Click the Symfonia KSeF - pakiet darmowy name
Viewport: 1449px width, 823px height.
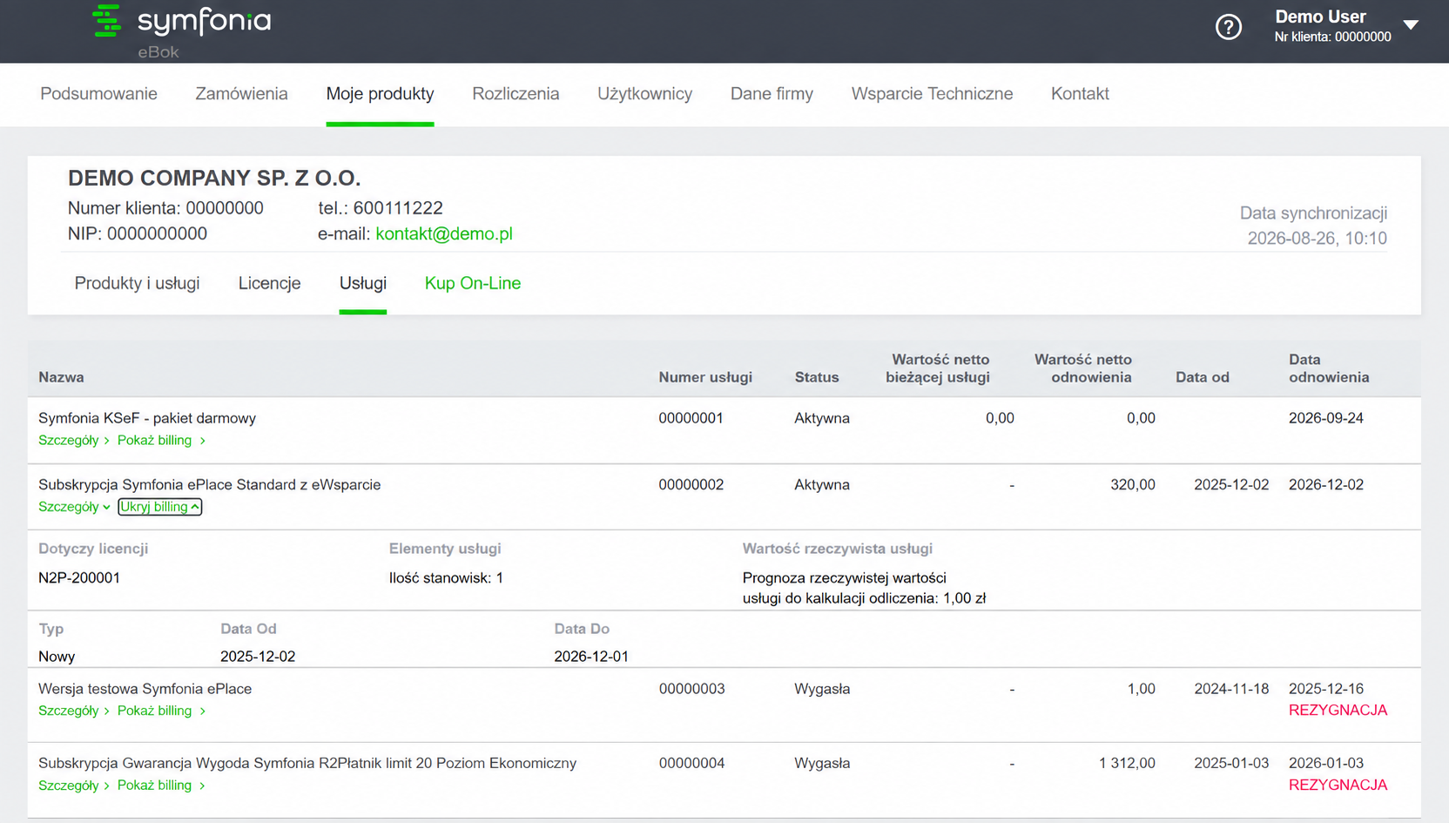147,418
